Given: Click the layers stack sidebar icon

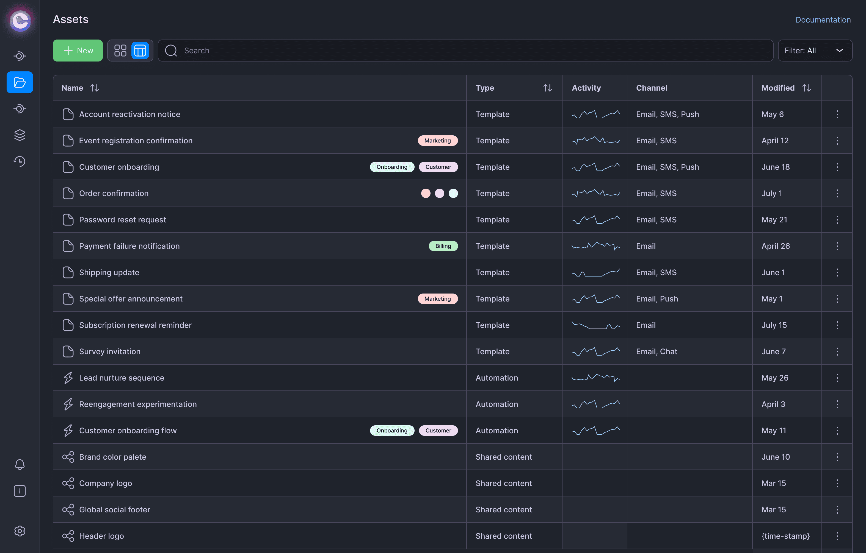Looking at the screenshot, I should pos(20,135).
